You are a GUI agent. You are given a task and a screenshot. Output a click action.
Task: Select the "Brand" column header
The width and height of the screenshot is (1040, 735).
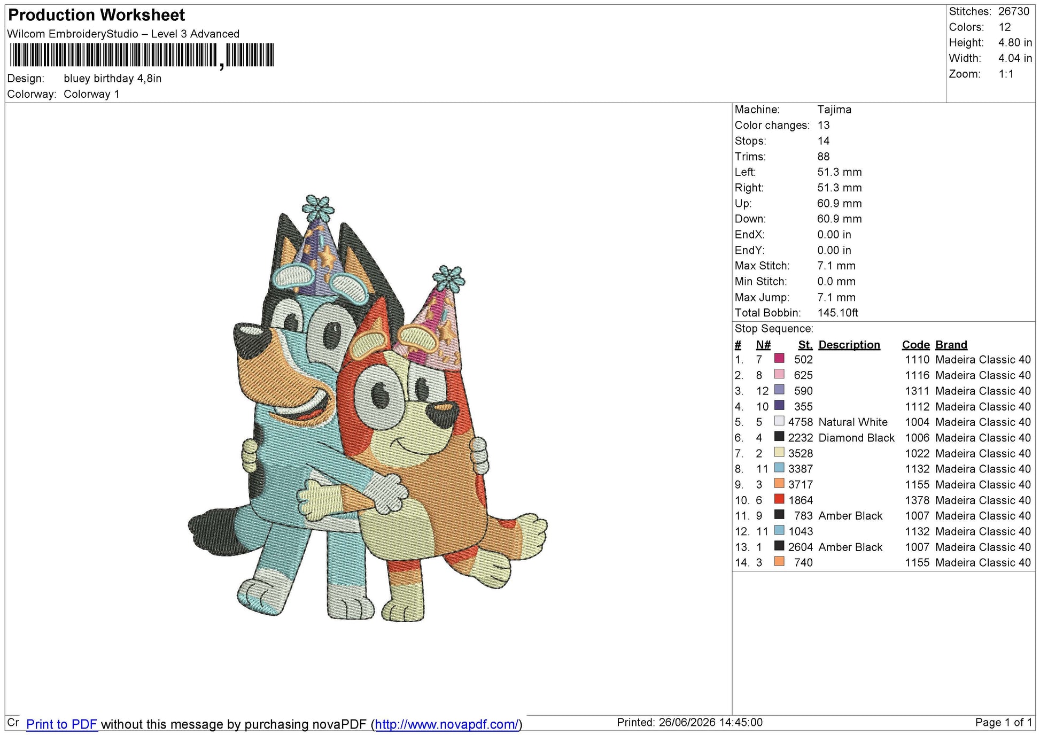pos(951,345)
